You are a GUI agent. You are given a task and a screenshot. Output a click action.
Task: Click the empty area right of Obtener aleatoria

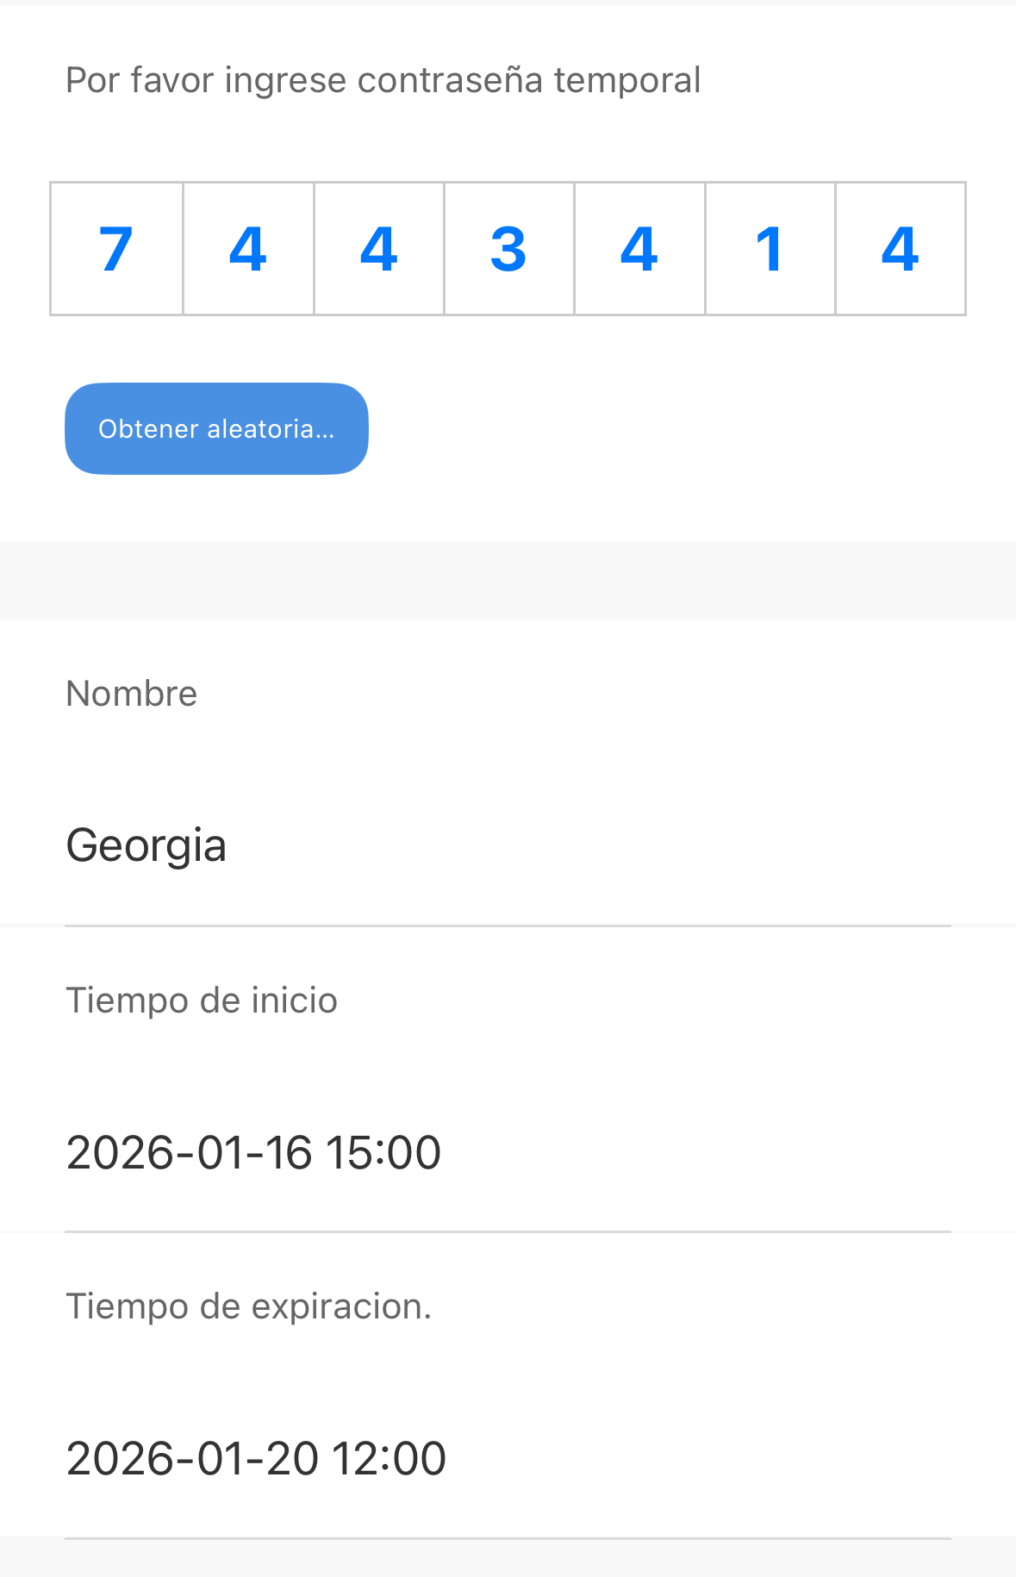tap(672, 428)
